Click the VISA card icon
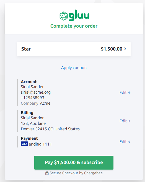Image resolution: width=145 pixels, height=182 pixels. [x=24, y=144]
